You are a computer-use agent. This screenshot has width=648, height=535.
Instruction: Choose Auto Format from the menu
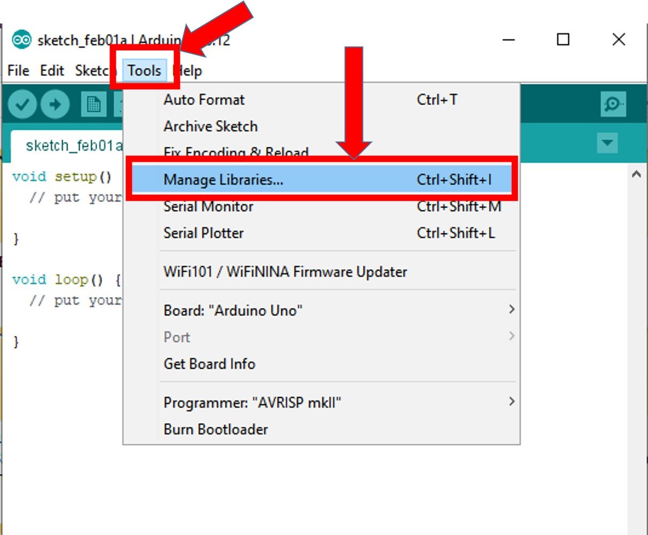pos(204,100)
